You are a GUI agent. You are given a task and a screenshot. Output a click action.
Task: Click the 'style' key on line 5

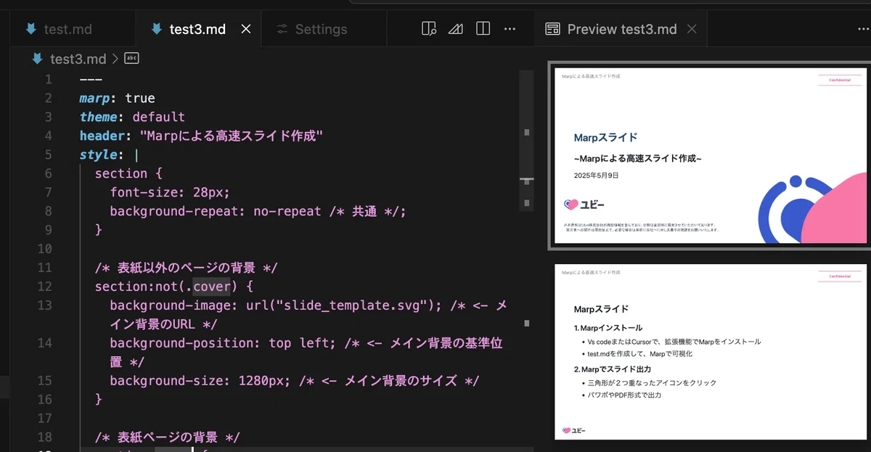99,155
